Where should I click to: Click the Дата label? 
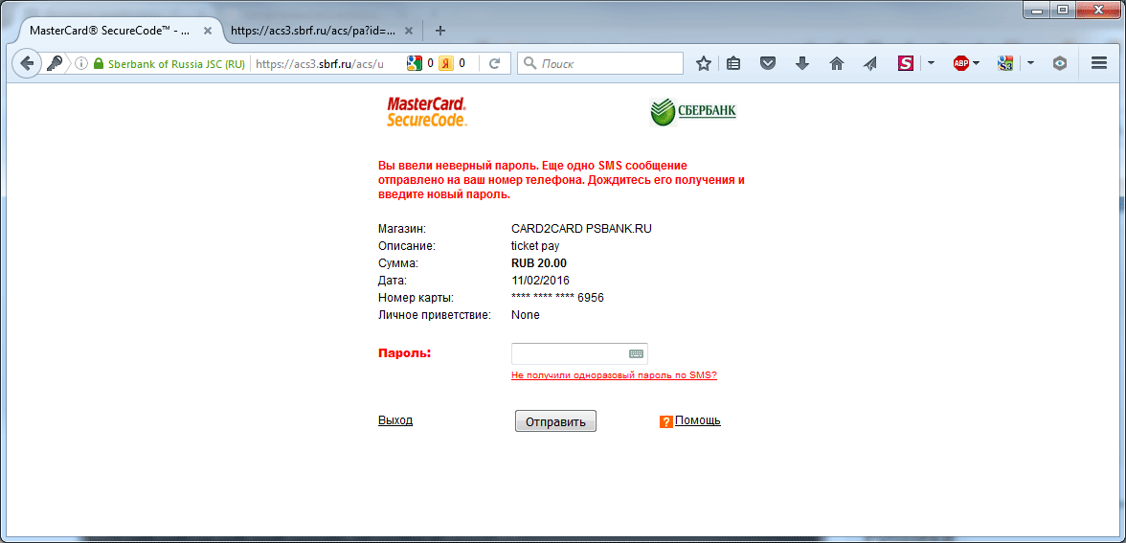393,280
